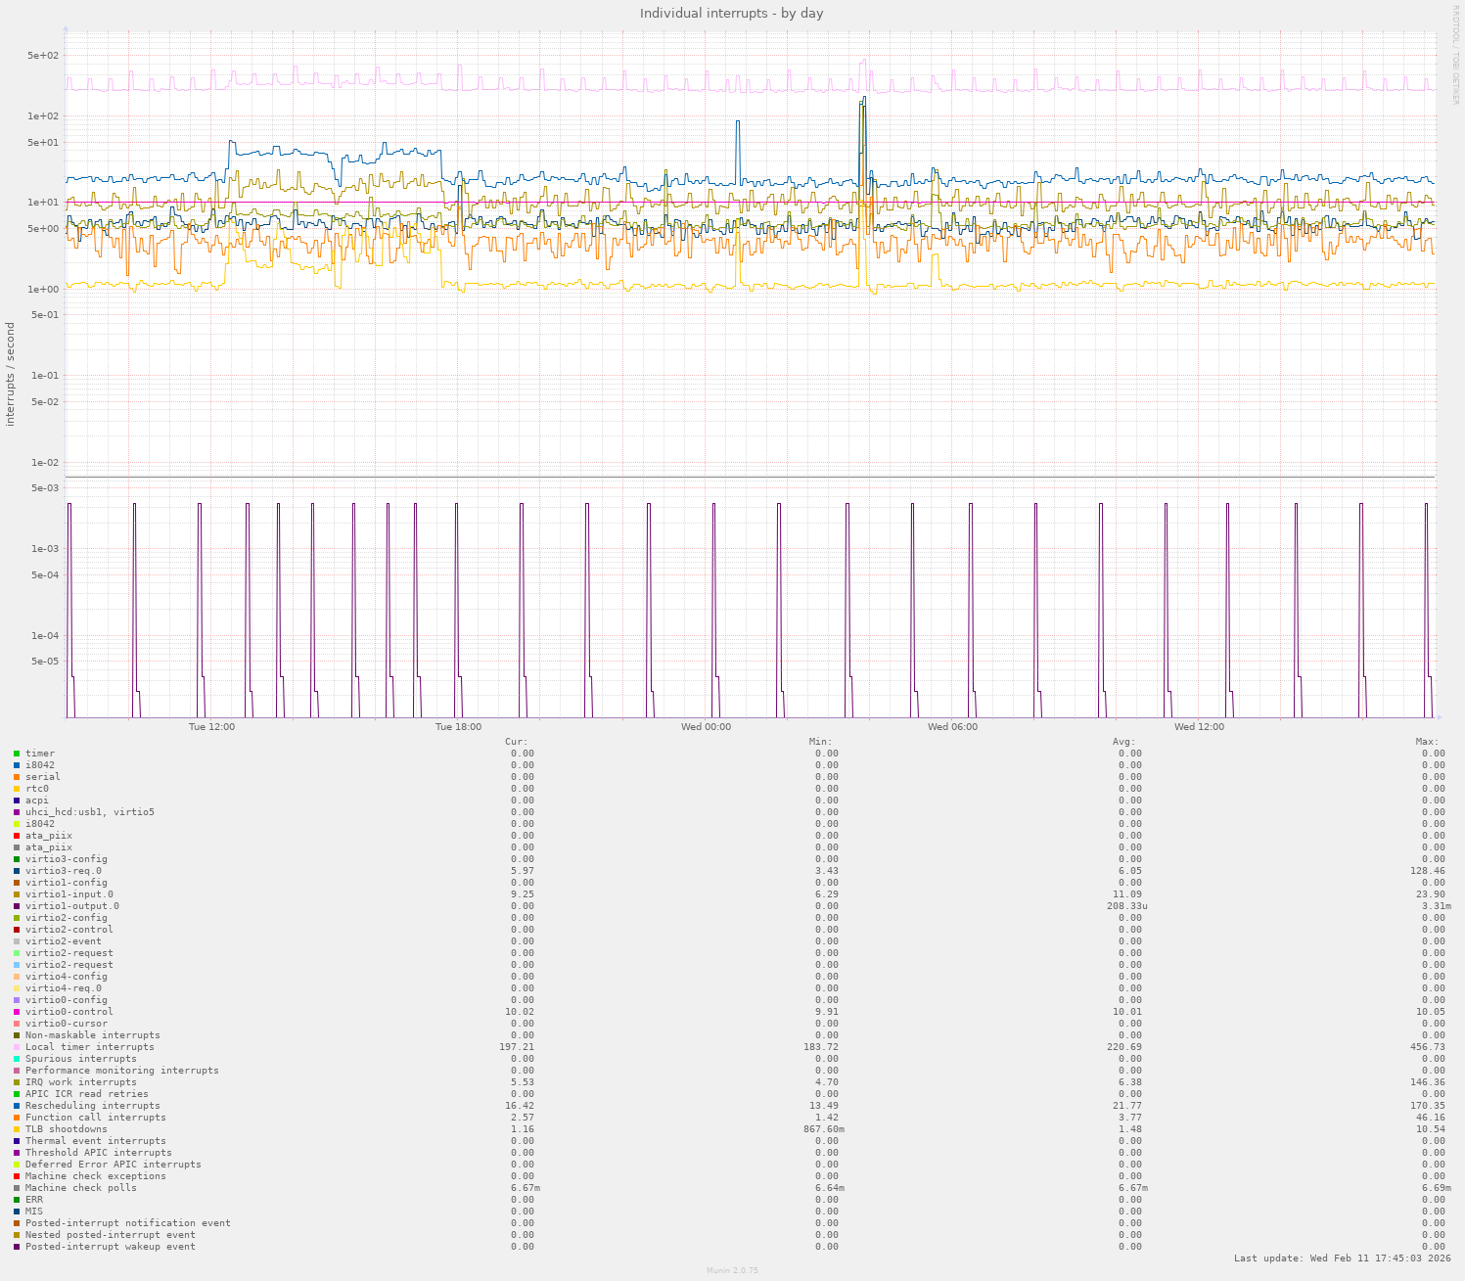The height and width of the screenshot is (1281, 1465).
Task: Select the virtio3-req.0 legend label
Action: (x=63, y=871)
